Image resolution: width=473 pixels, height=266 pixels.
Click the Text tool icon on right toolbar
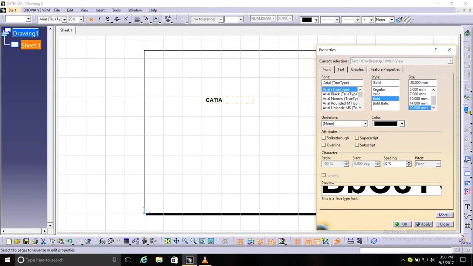[x=467, y=207]
